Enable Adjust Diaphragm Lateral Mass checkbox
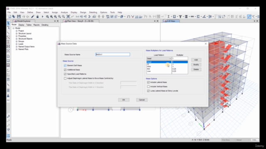Viewport: 266px width, 149px height. coord(65,78)
